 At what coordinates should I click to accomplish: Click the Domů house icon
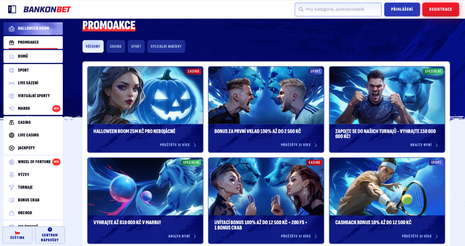click(12, 56)
